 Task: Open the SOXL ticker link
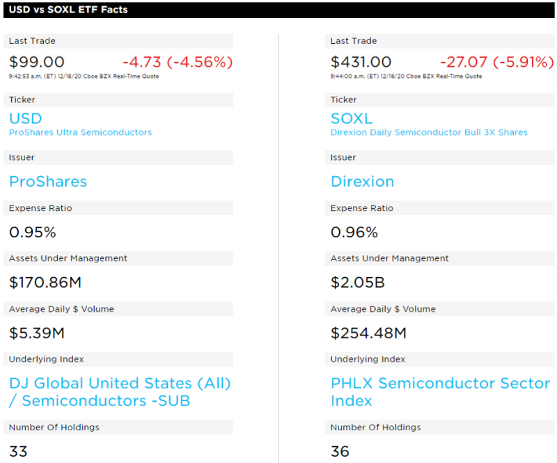pos(352,118)
